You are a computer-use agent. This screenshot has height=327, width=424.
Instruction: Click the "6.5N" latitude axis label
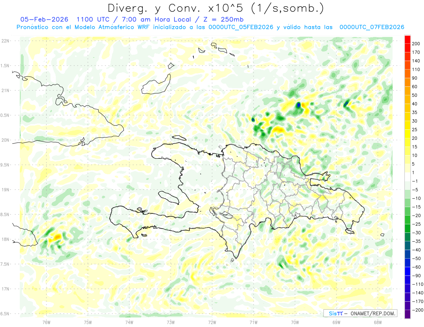coord(5,314)
